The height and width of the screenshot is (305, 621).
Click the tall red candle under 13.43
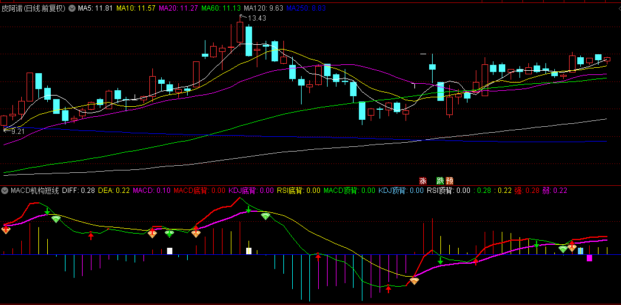click(240, 32)
